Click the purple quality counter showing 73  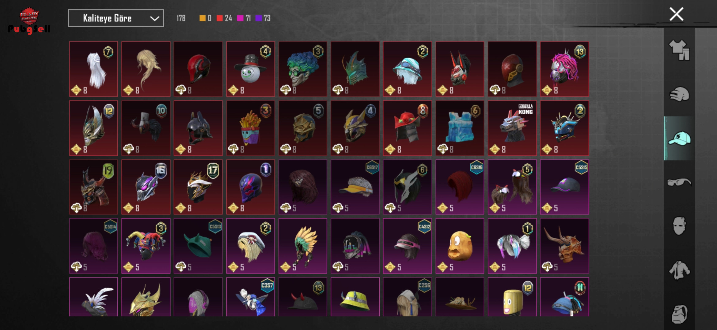(x=263, y=18)
